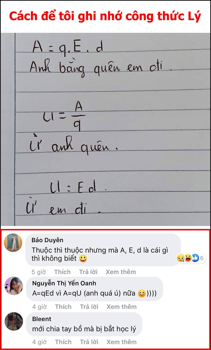Click Bảo Duyên's profile avatar
211x350 pixels.
click(14, 243)
